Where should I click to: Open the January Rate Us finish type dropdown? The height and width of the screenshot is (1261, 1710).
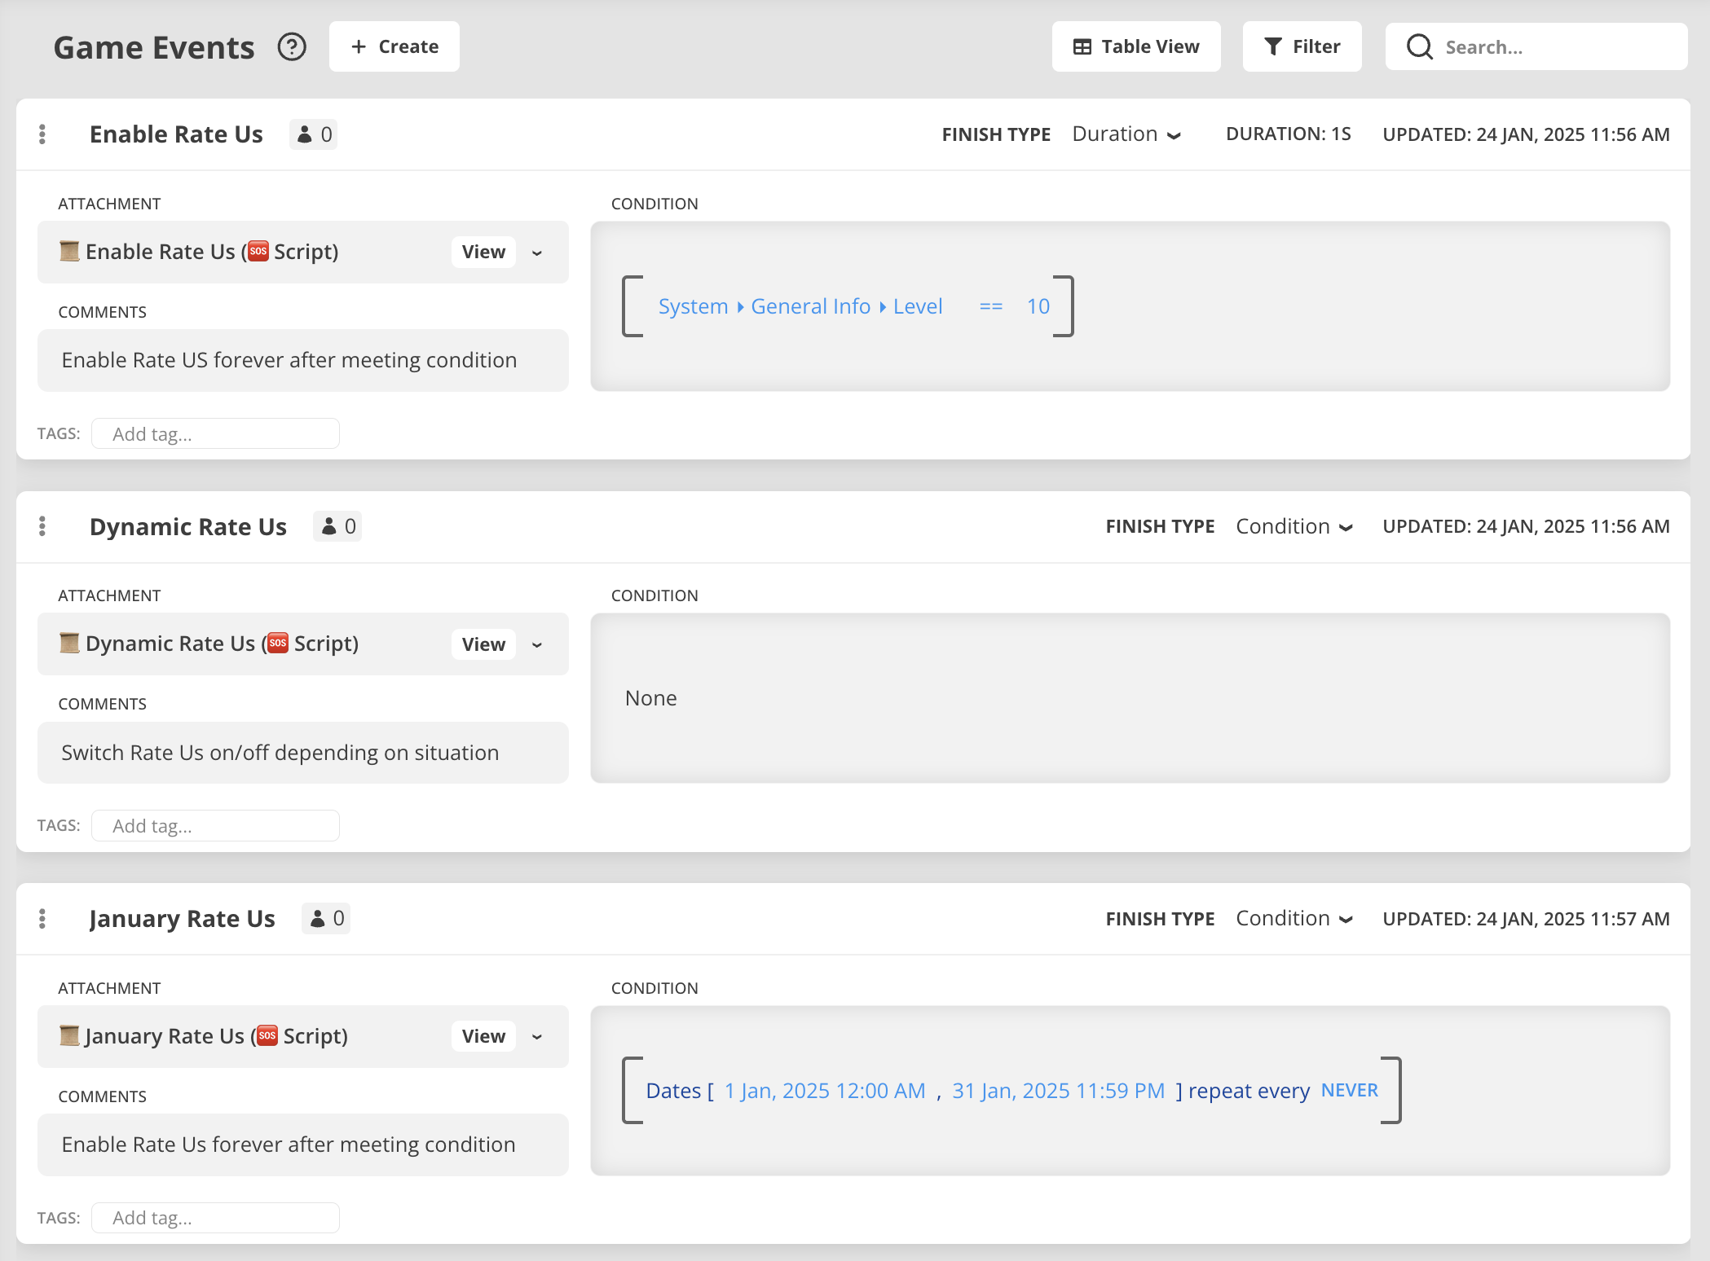tap(1294, 919)
